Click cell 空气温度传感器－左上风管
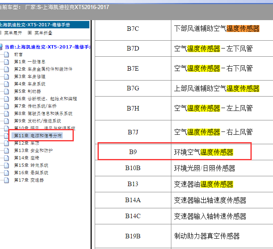This screenshot has height=249, width=273. coord(222,108)
